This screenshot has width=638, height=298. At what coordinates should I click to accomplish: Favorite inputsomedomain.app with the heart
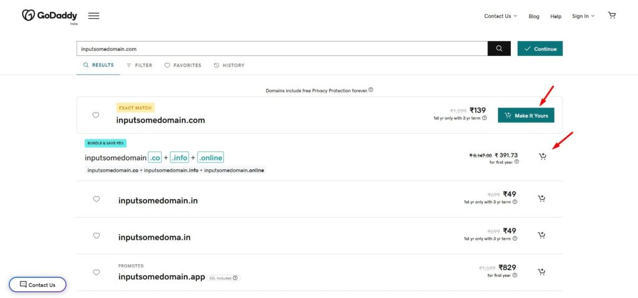(x=97, y=272)
